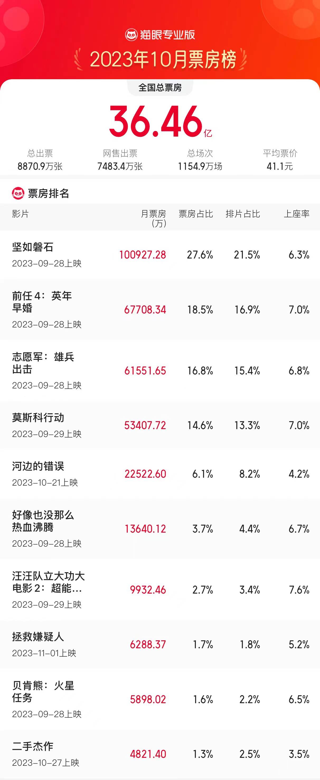This screenshot has height=780, width=320.
Task: Select the 莫斯科行动 movie title
Action: click(x=38, y=417)
